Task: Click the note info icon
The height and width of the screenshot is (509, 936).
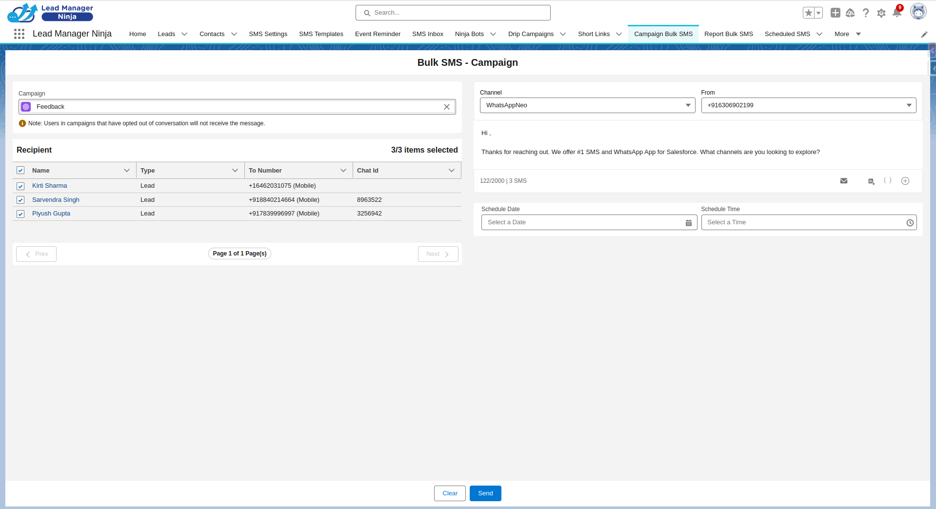Action: pyautogui.click(x=22, y=123)
